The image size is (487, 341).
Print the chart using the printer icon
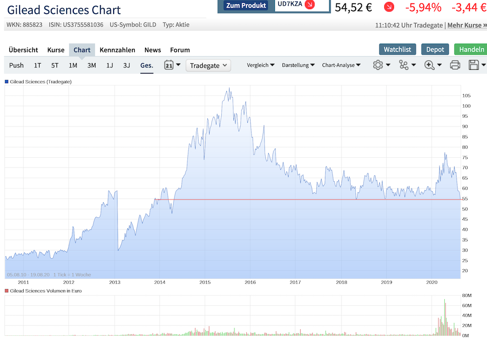[455, 65]
